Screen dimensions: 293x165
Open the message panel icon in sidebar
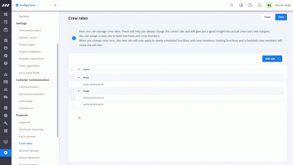tap(6, 142)
